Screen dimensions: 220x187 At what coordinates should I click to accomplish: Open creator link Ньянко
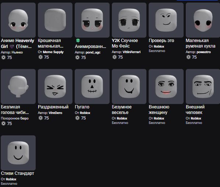[17, 52]
